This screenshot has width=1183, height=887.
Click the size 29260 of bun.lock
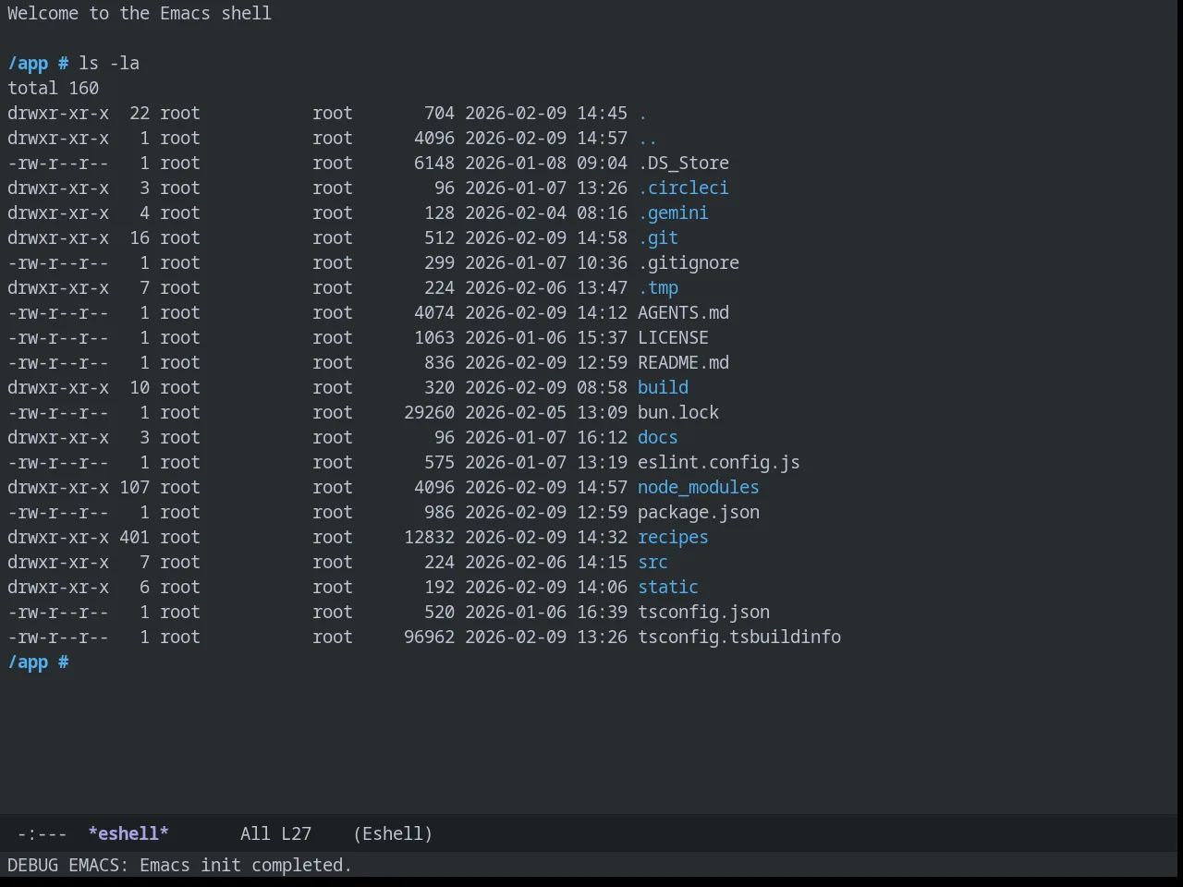tap(429, 412)
